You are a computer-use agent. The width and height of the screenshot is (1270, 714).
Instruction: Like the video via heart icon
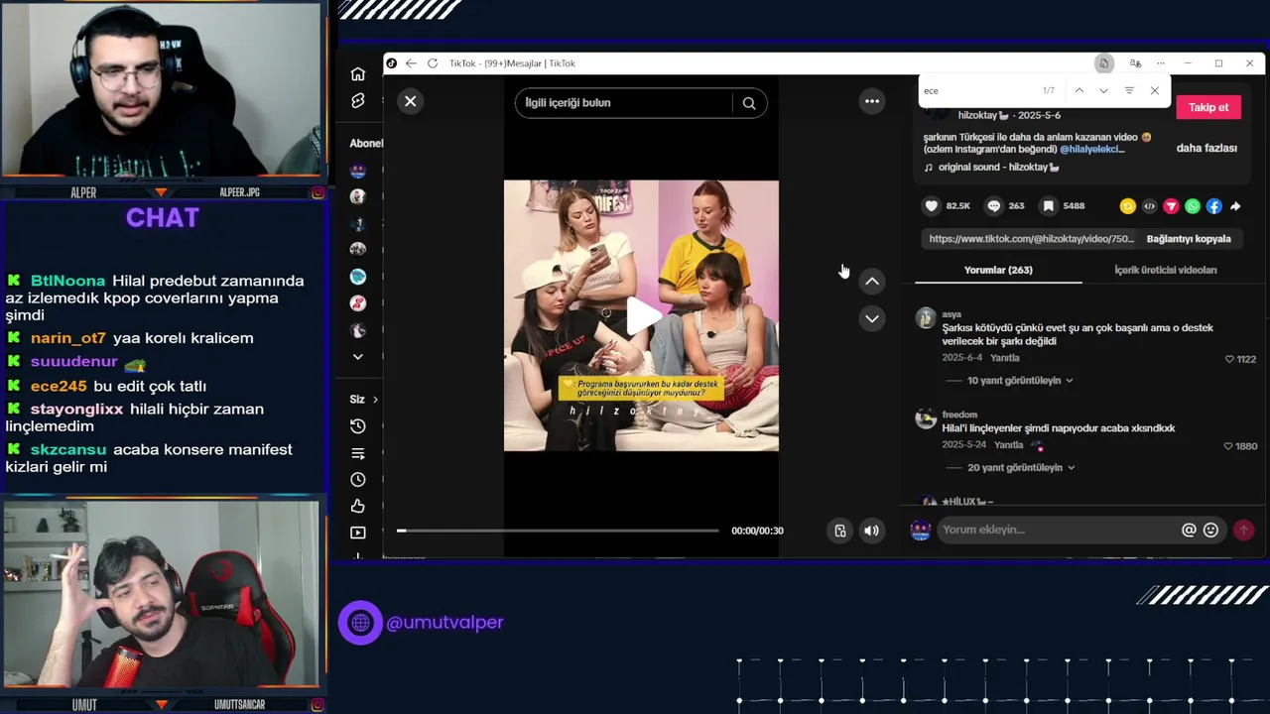click(x=931, y=206)
